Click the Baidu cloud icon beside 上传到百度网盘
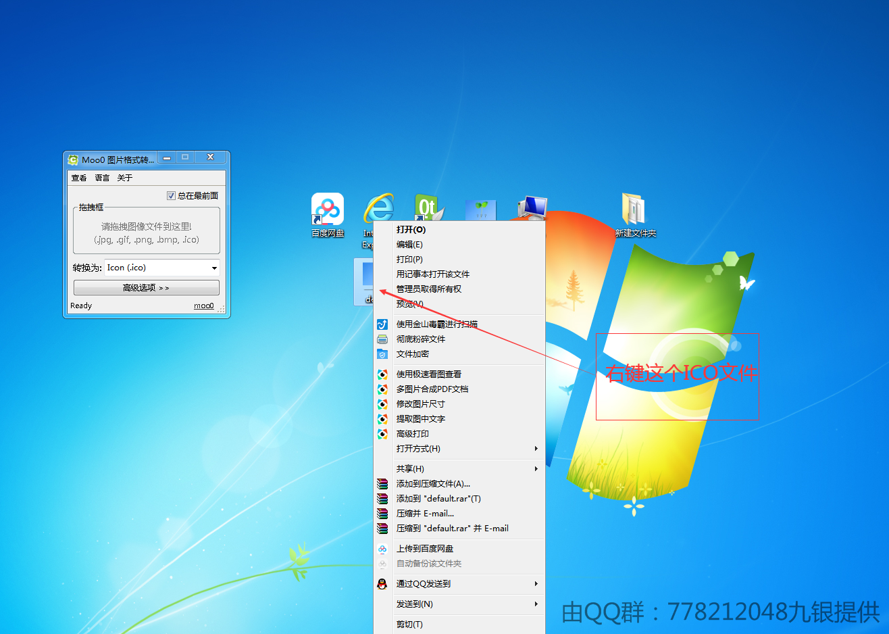Viewport: 889px width, 634px height. pyautogui.click(x=382, y=549)
